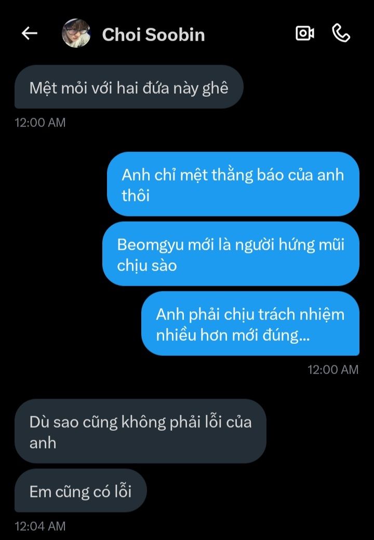The image size is (374, 540).
Task: Start a video call with Choi Soobin
Action: pyautogui.click(x=305, y=33)
